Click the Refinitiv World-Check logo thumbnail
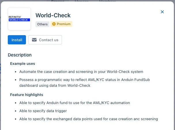This screenshot has width=175, height=130. [19, 19]
